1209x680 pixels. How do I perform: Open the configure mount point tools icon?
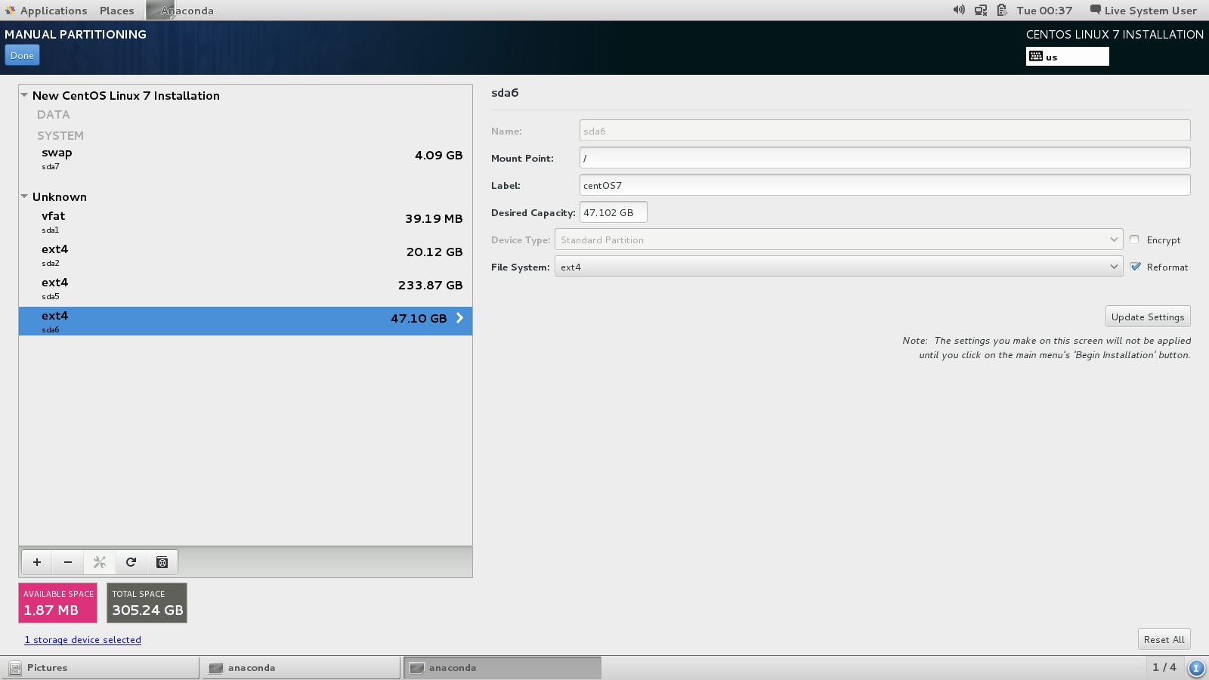point(99,562)
